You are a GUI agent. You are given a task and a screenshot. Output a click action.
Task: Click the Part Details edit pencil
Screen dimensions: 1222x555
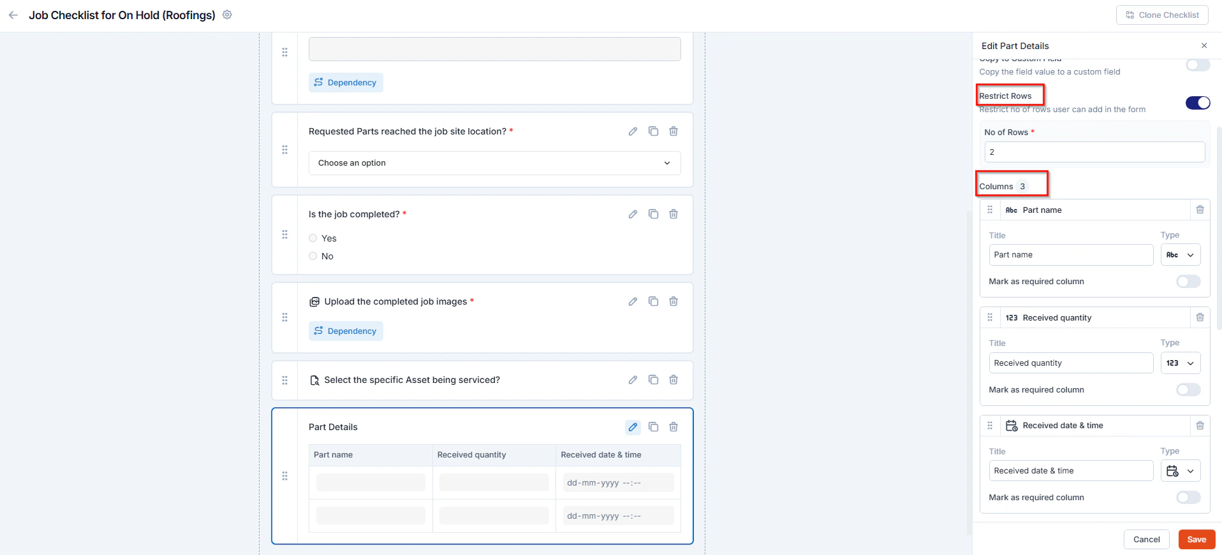coord(633,427)
